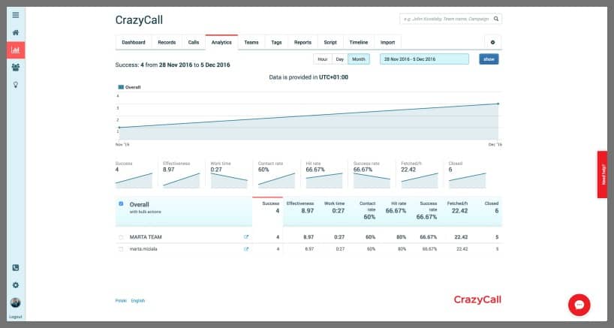
Task: Open the phone dialer sidebar icon
Action: point(15,268)
